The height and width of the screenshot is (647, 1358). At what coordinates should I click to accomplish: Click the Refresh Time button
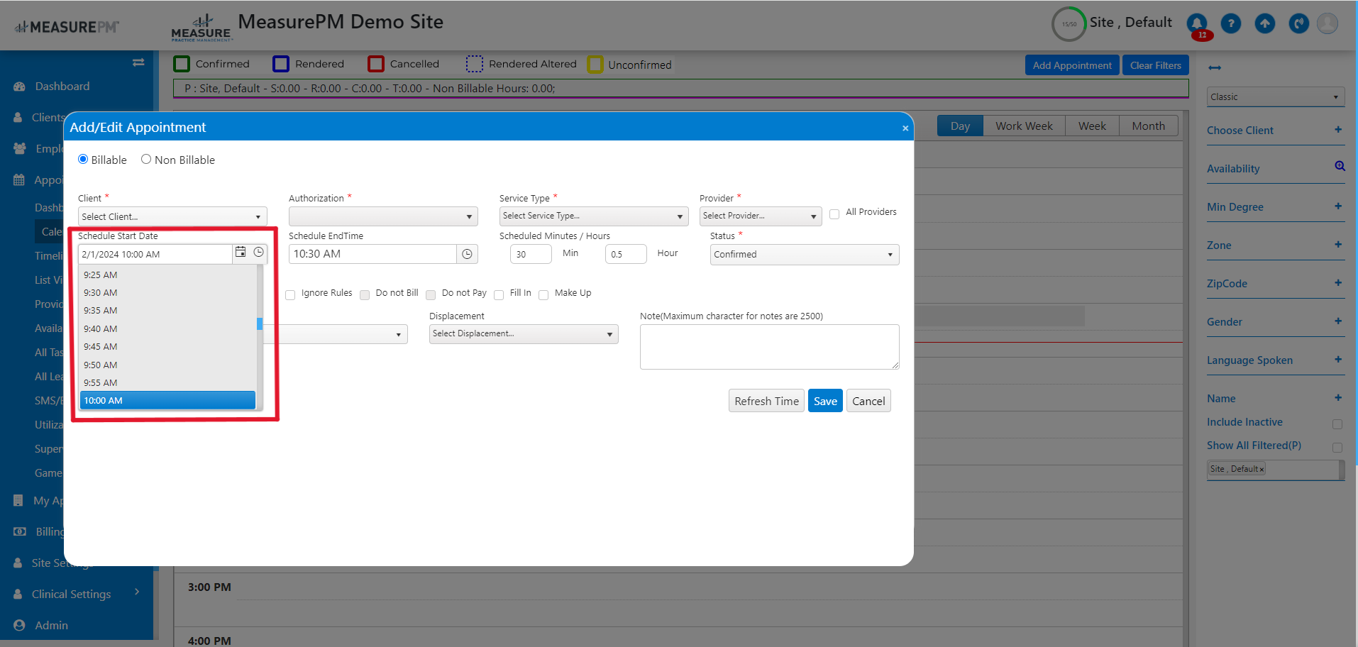[x=766, y=401]
